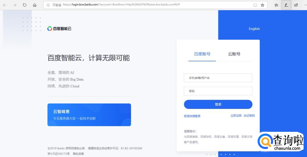
Task: Click the text 持续、先进的 Cloud
Action: (x=63, y=86)
